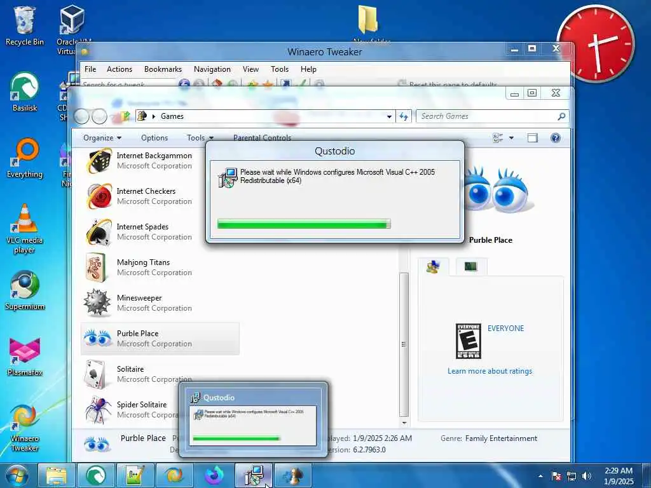Select Everything desktop shortcut
The image size is (651, 488).
(25, 158)
